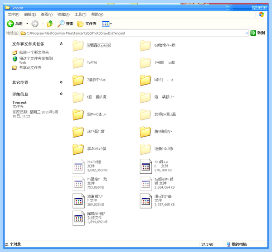Screen dimensions: 272x252
Task: Select the folder whose name starts with k and ends with e
Action: tap(157, 80)
